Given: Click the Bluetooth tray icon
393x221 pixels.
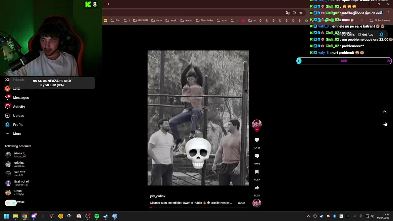Looking at the screenshot, I should (335, 216).
